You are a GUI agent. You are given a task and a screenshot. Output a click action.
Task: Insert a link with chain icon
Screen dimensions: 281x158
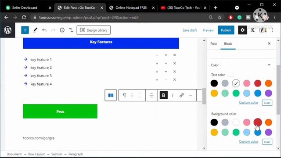pos(181,95)
